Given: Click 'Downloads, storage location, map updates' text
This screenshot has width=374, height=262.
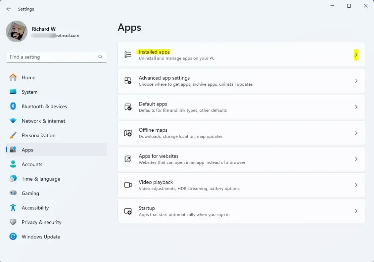Looking at the screenshot, I should click(180, 136).
